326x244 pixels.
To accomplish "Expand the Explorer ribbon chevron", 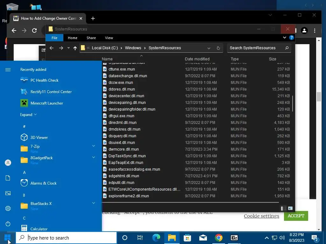I will [x=284, y=37].
